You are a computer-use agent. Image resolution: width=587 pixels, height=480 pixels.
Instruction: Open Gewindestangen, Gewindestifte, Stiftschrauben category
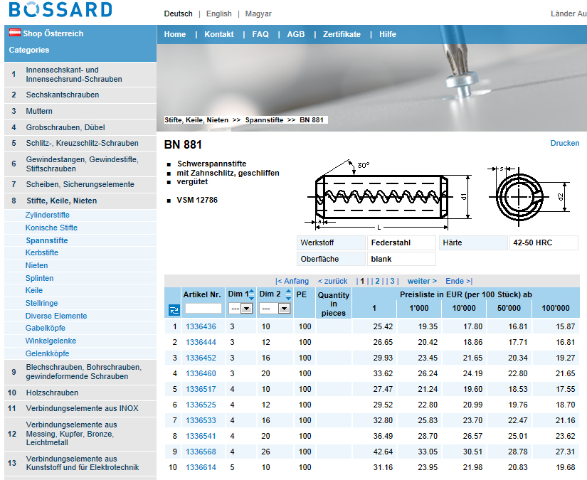pyautogui.click(x=82, y=164)
